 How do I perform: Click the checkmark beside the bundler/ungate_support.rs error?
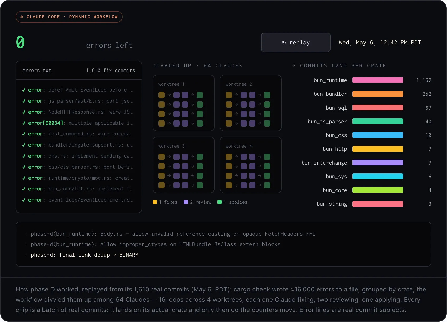click(x=24, y=145)
